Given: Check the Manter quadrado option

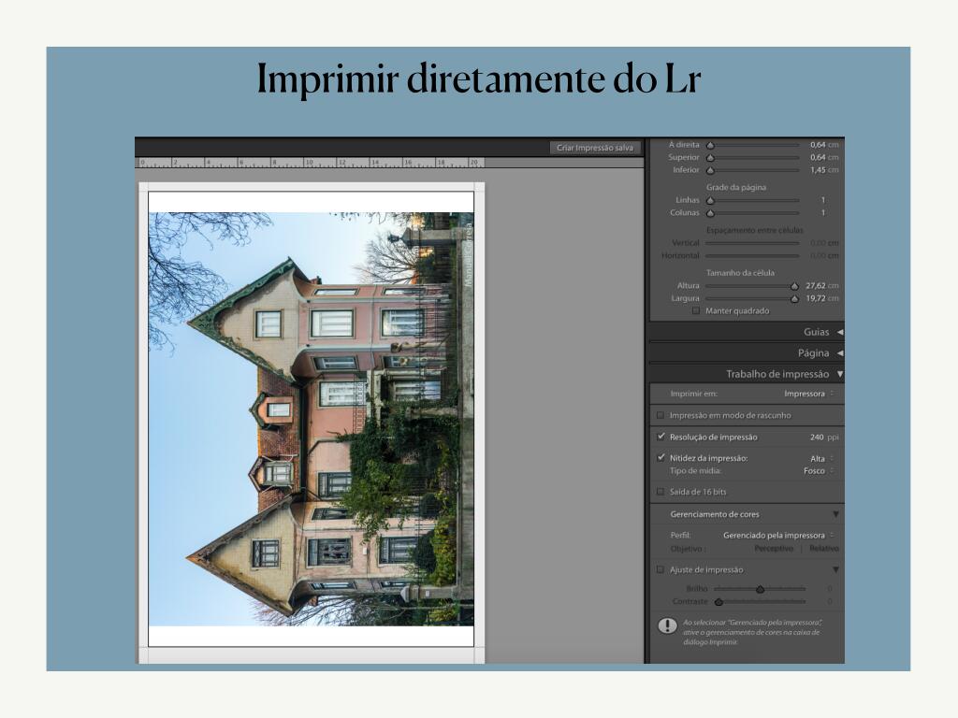Looking at the screenshot, I should coord(695,310).
